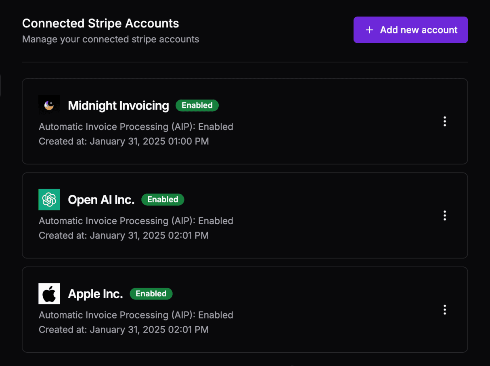Click the Apple Inc. logo icon
The height and width of the screenshot is (366, 490).
(49, 293)
